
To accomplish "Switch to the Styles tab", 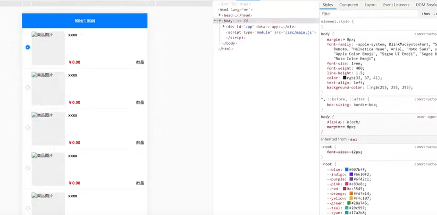I will tap(328, 5).
